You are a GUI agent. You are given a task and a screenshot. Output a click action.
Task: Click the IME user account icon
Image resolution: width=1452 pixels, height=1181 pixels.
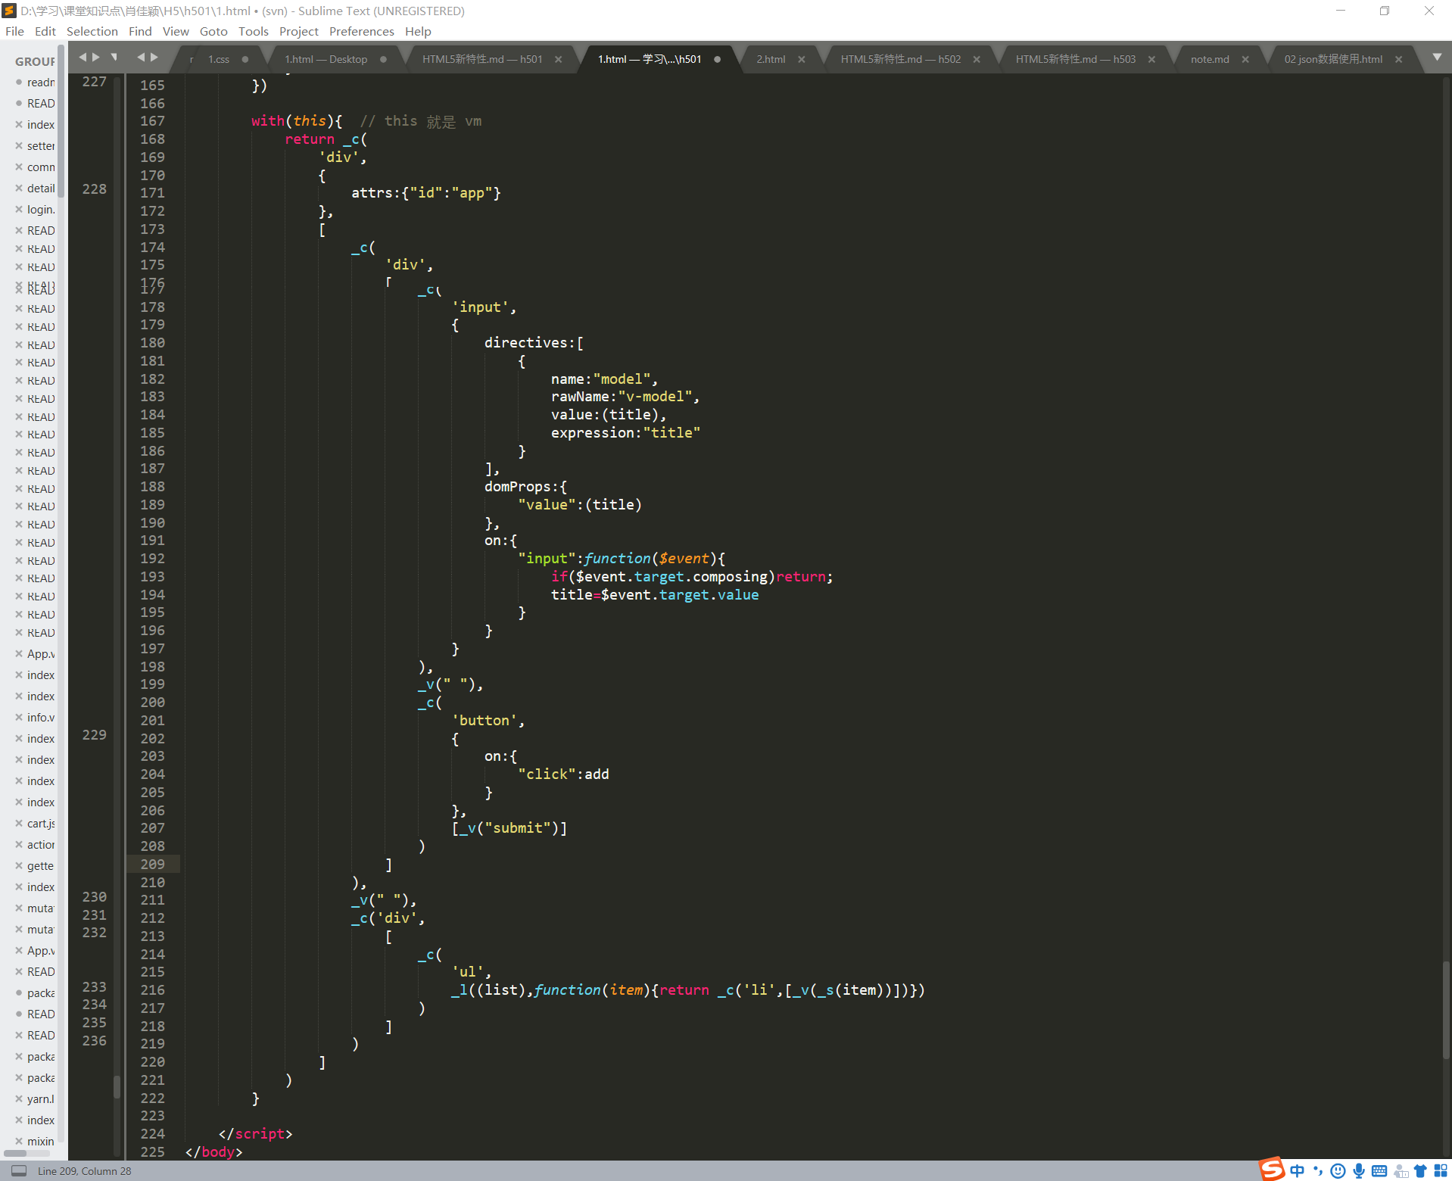[x=1401, y=1170]
